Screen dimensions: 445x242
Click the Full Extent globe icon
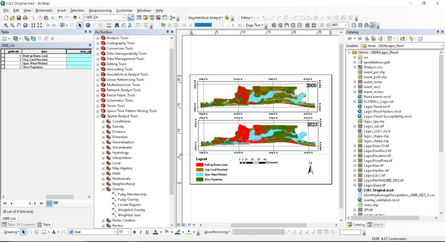(25, 25)
